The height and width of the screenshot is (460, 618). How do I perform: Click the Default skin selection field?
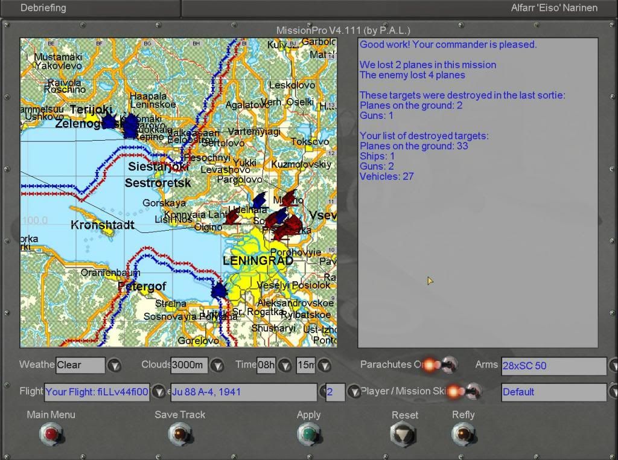[x=553, y=392]
